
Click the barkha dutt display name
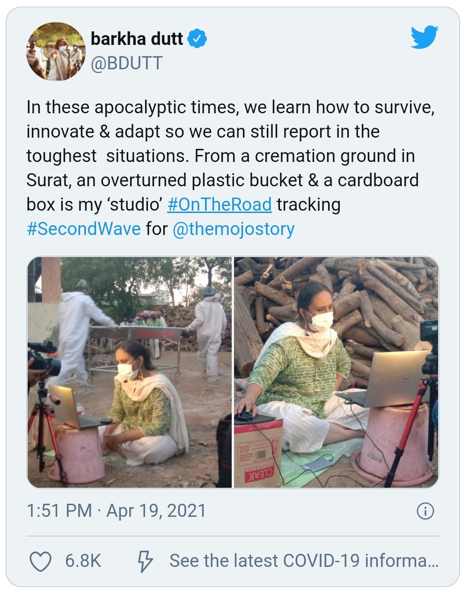[137, 39]
